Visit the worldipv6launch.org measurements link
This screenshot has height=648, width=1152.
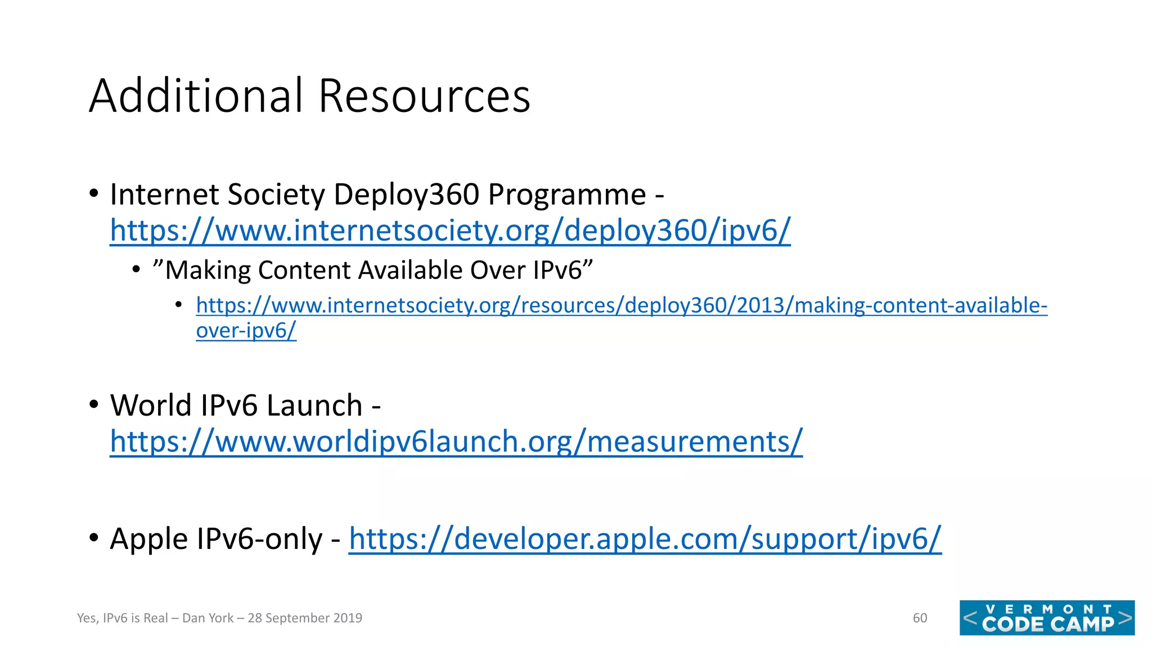[x=456, y=442]
